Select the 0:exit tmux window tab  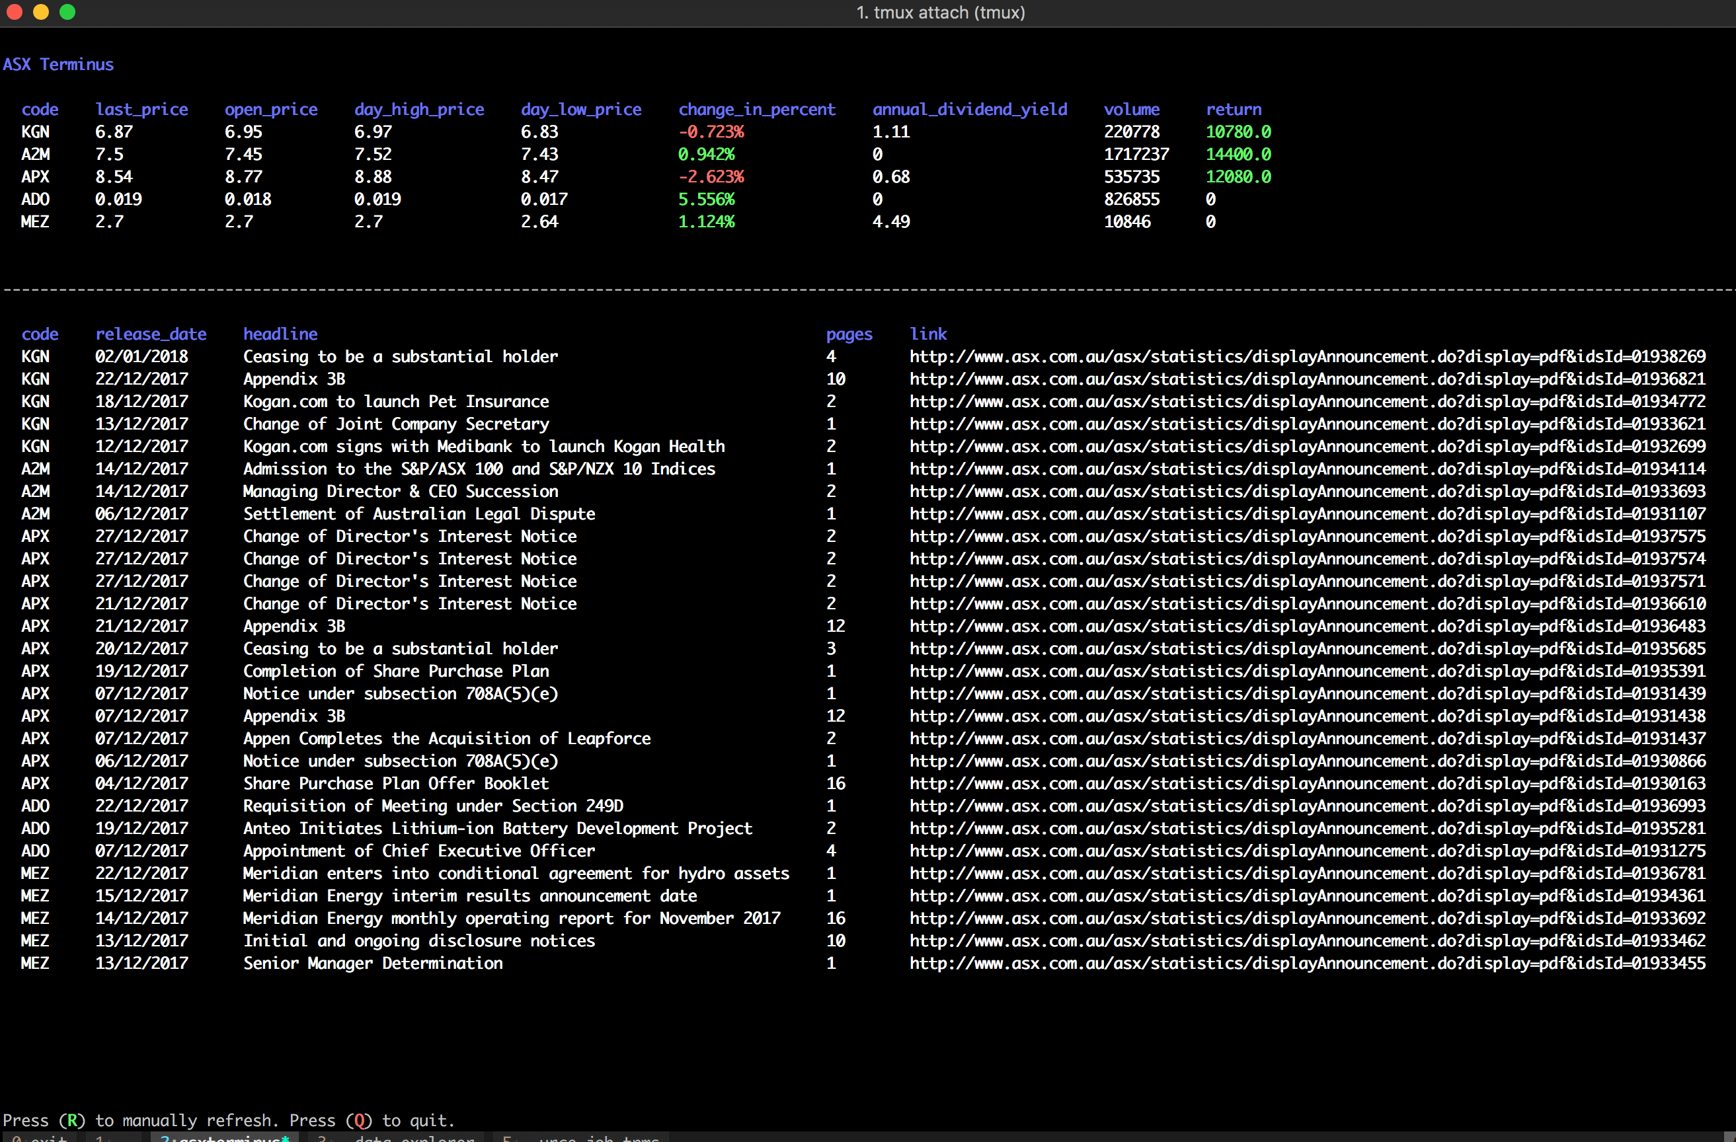point(40,1137)
